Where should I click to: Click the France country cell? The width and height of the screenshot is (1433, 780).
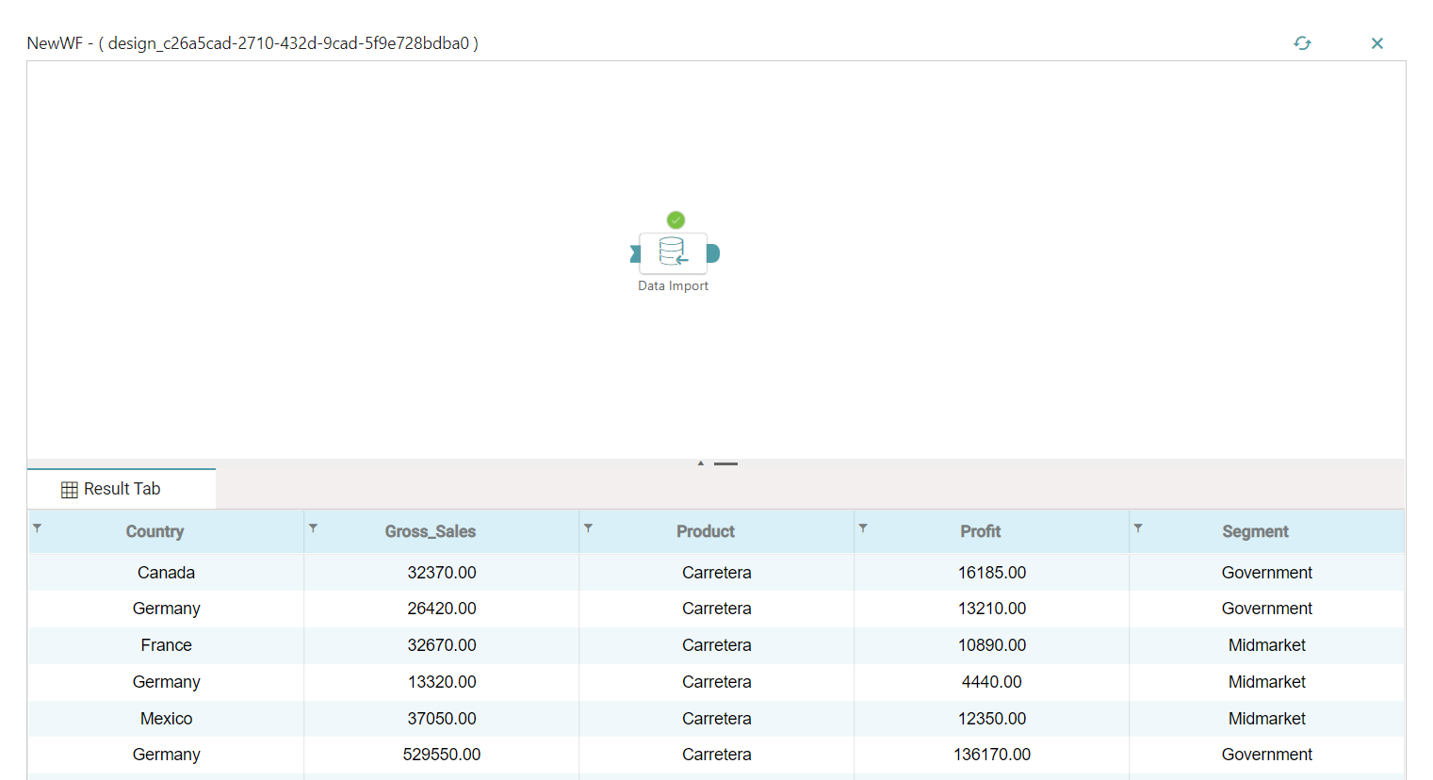(166, 645)
